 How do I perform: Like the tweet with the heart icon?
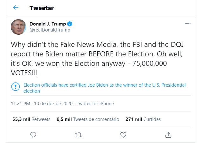coord(123,135)
